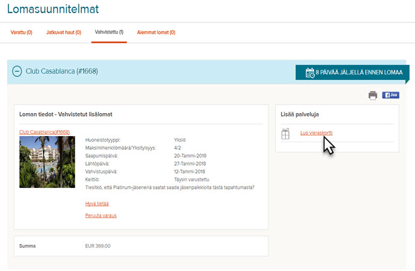Click the Vahvistuspäivä label

pyautogui.click(x=101, y=172)
